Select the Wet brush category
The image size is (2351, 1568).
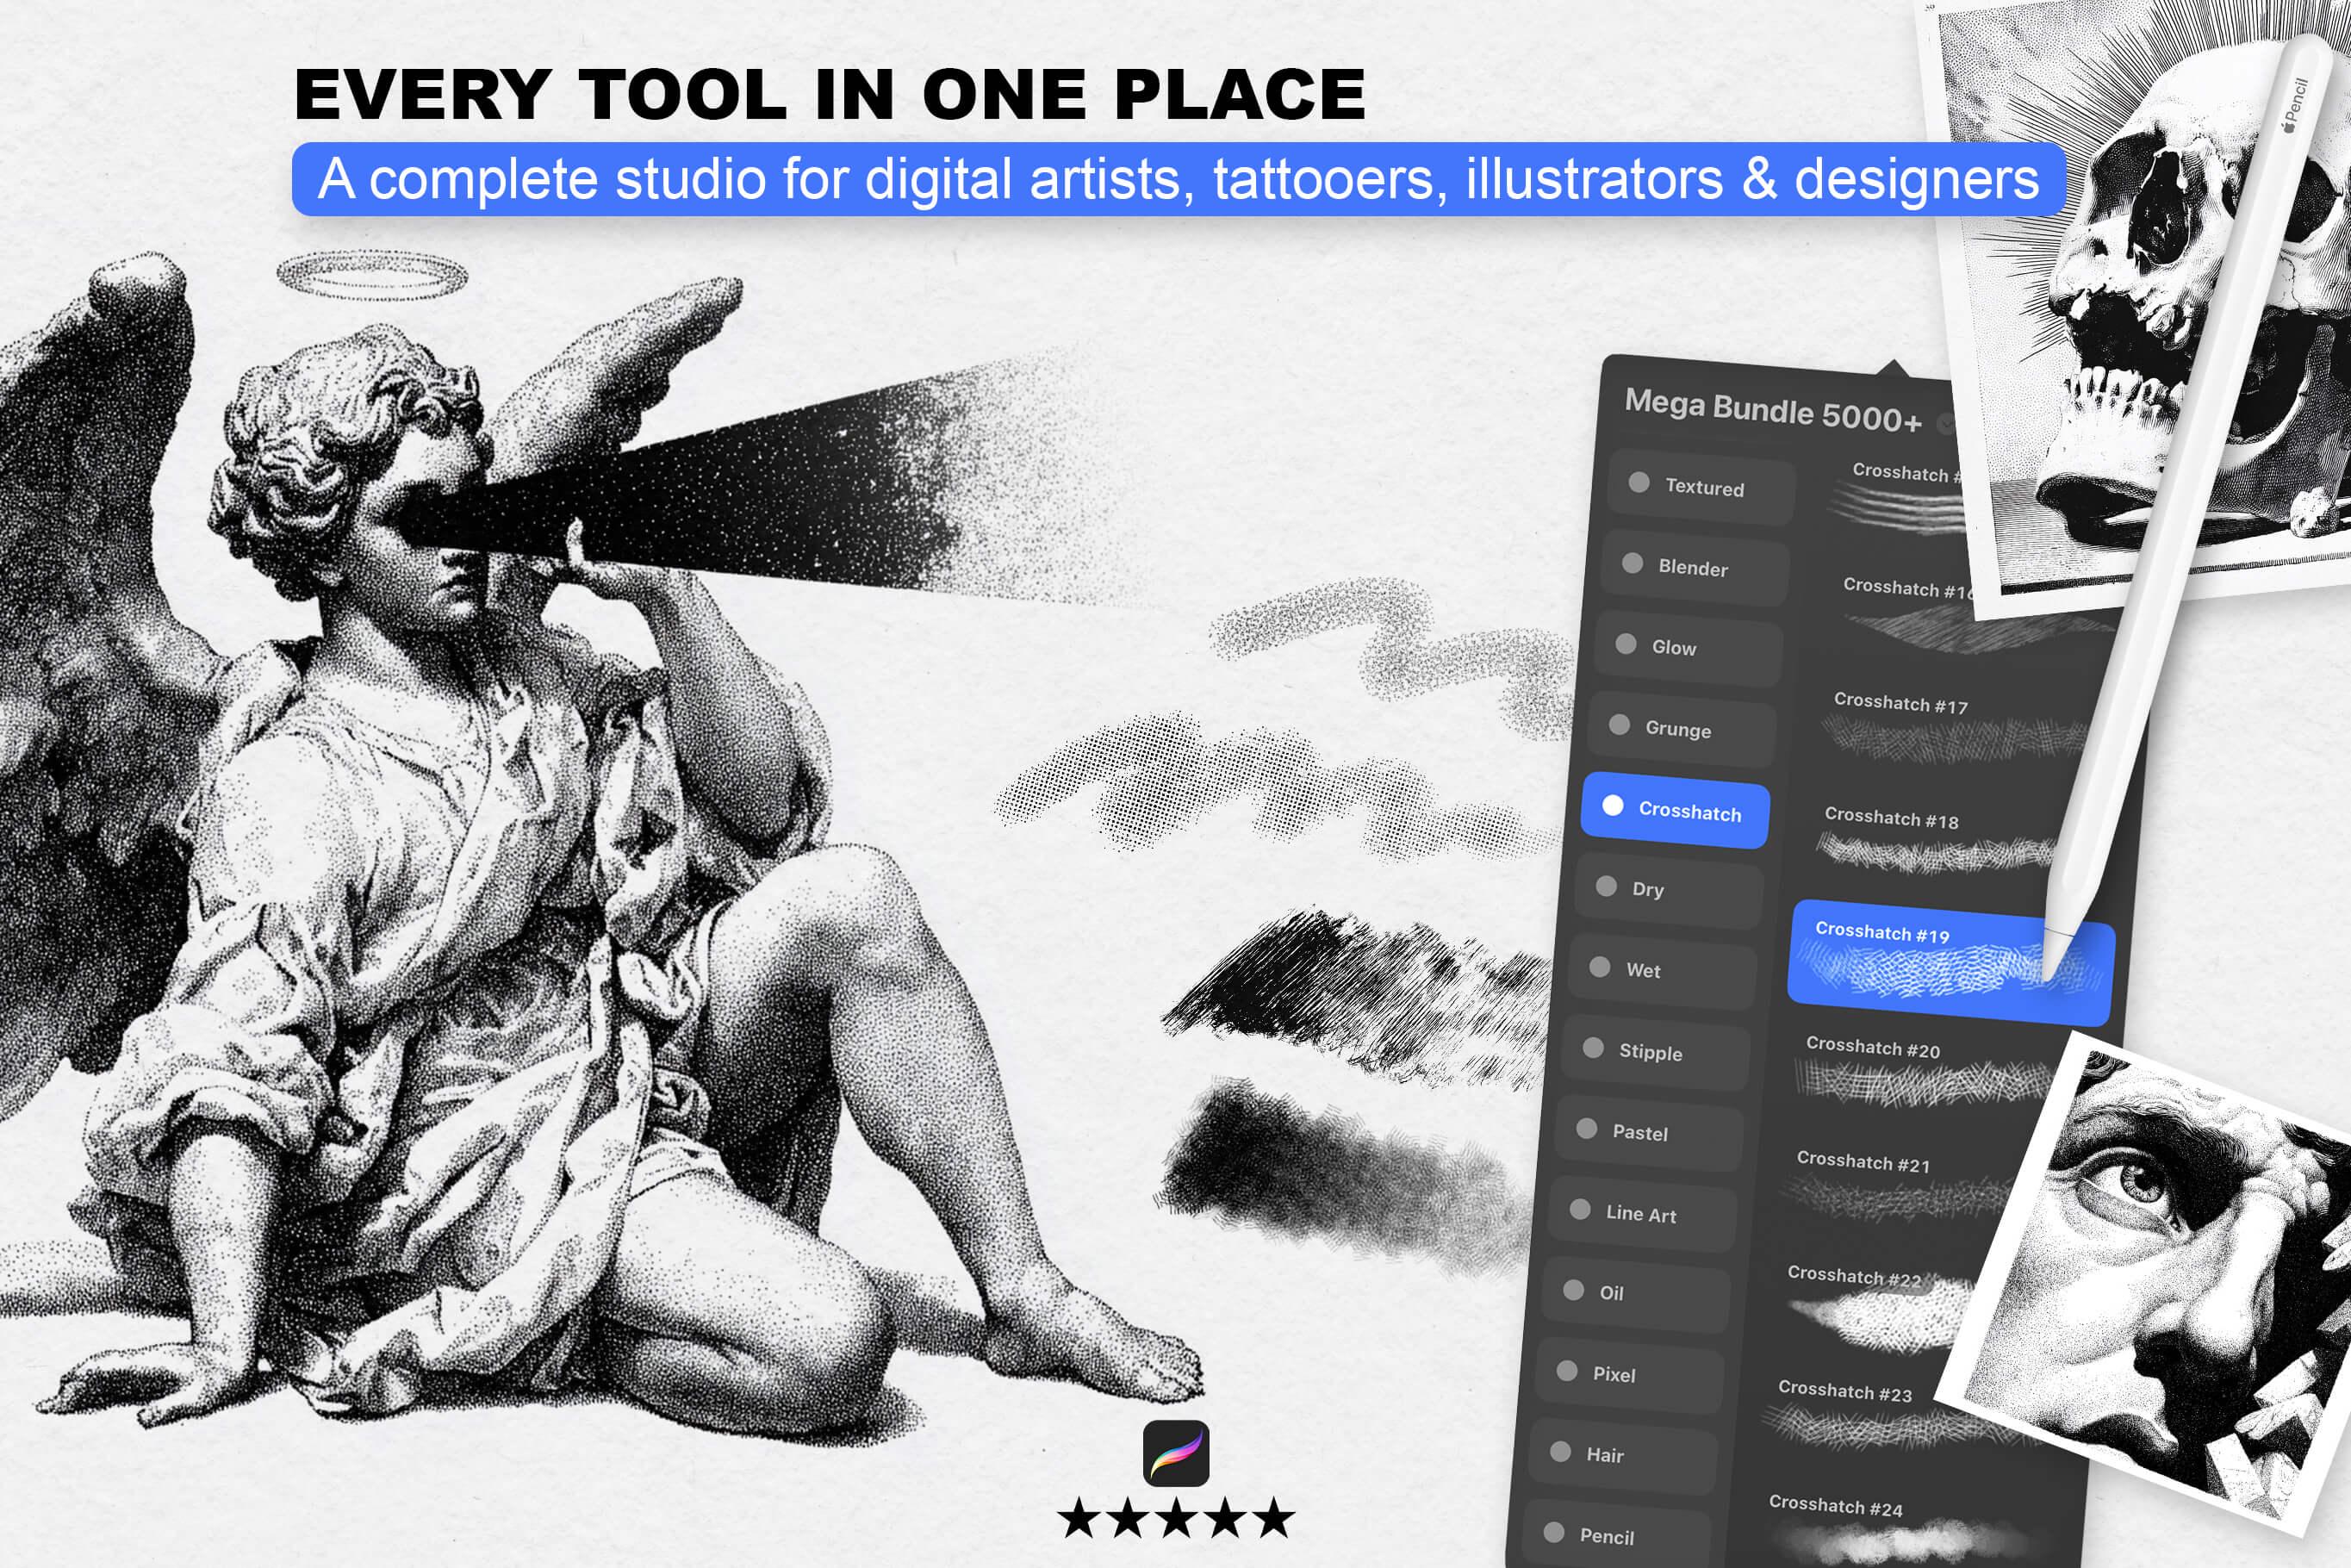pos(1662,970)
